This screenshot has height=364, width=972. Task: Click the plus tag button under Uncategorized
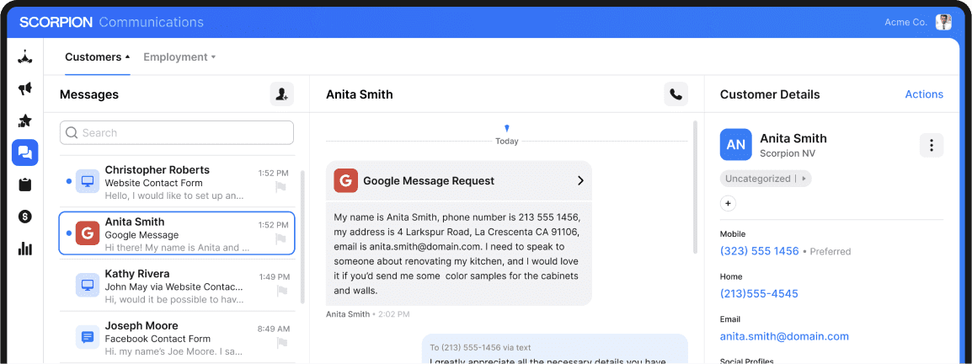coord(728,203)
